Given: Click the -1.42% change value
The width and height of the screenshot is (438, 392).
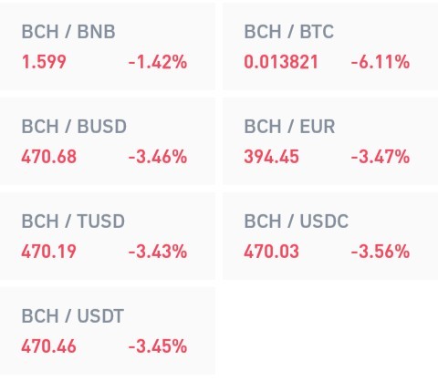Looking at the screenshot, I should (x=158, y=62).
